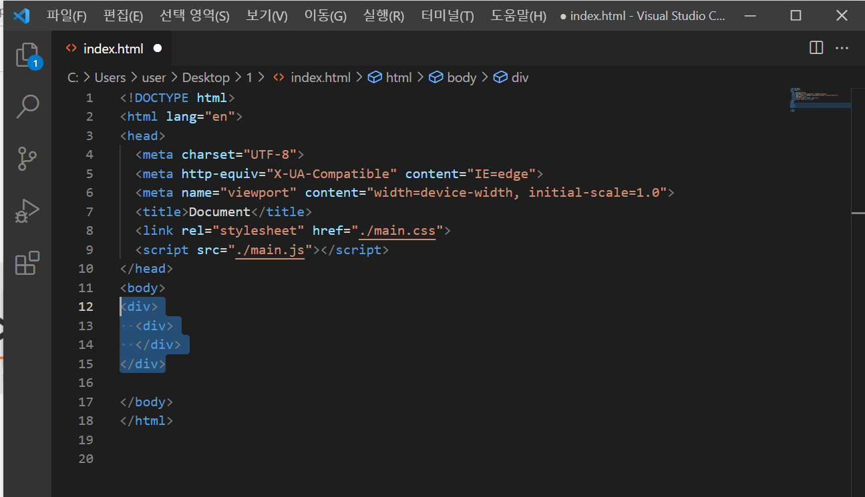Open the Extensions view icon

pos(27,263)
